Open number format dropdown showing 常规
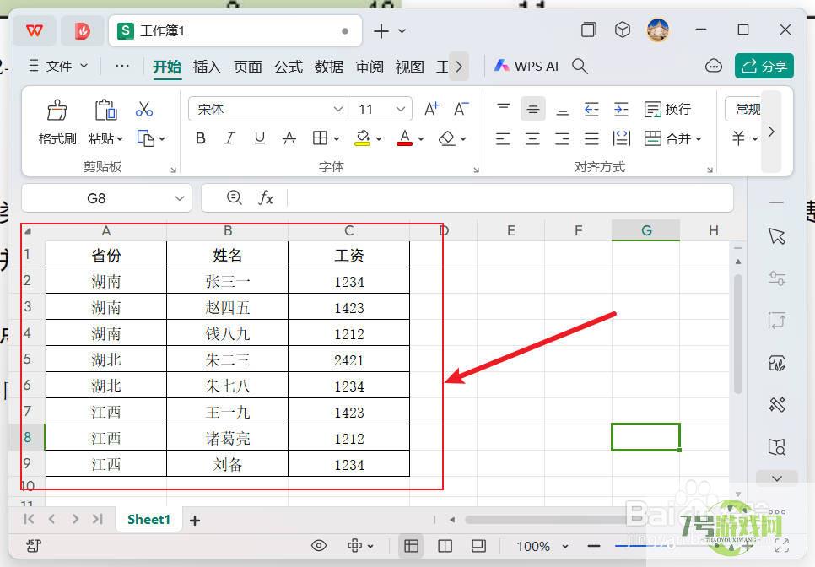This screenshot has width=815, height=567. [x=743, y=109]
